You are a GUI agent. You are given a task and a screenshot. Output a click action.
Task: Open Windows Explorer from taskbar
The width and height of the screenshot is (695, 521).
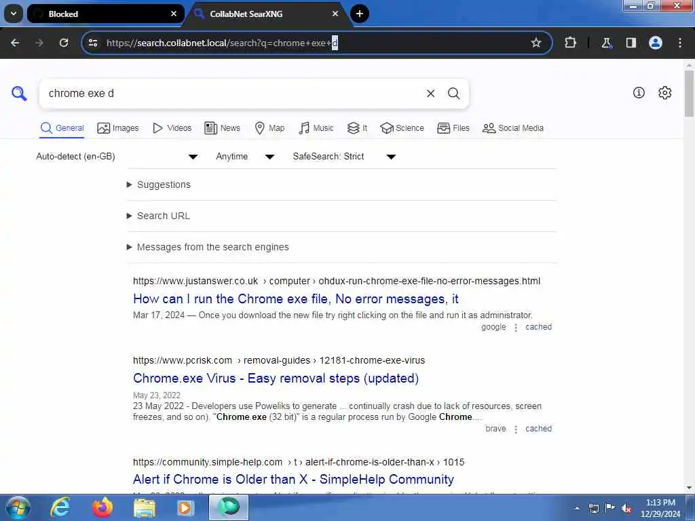coord(145,508)
